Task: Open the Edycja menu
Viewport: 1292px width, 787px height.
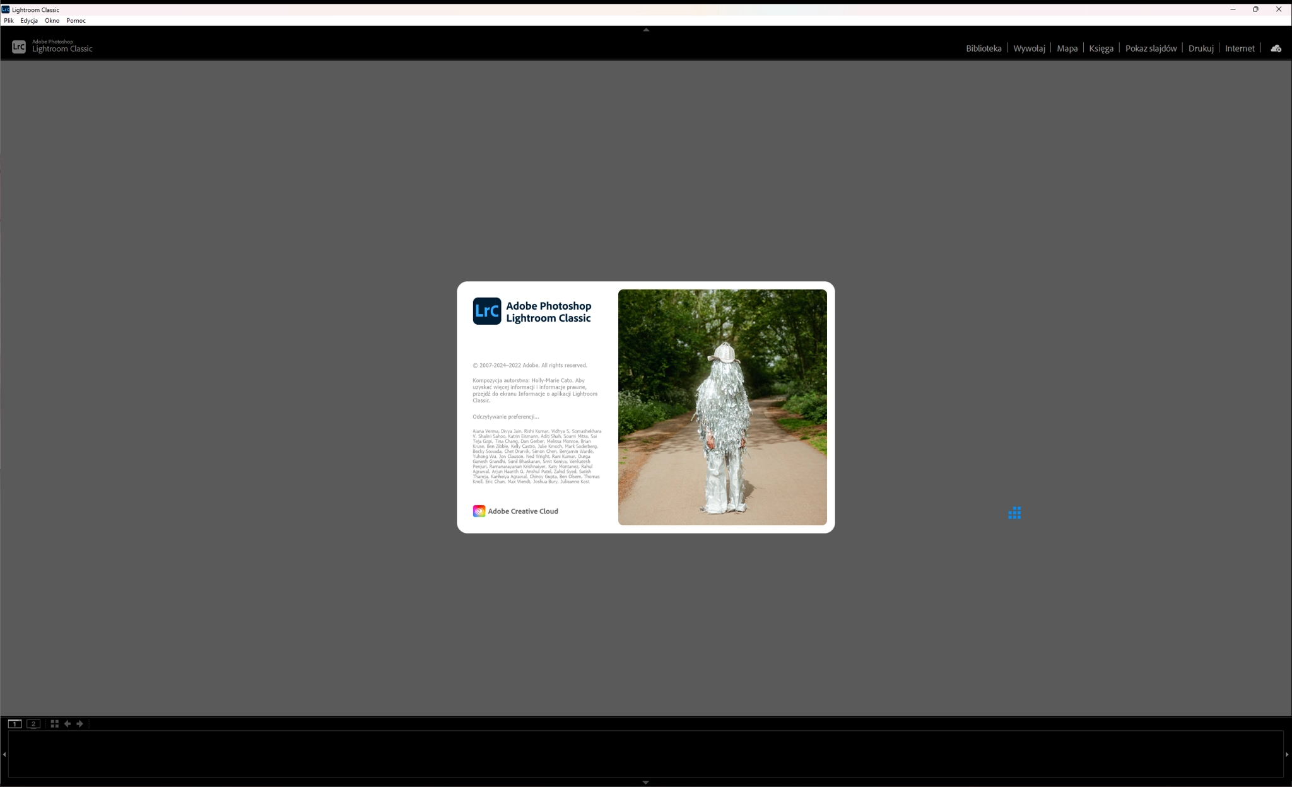Action: [29, 21]
